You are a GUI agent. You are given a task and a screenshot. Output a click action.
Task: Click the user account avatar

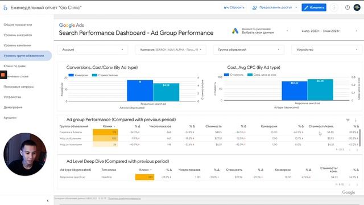pos(357,7)
